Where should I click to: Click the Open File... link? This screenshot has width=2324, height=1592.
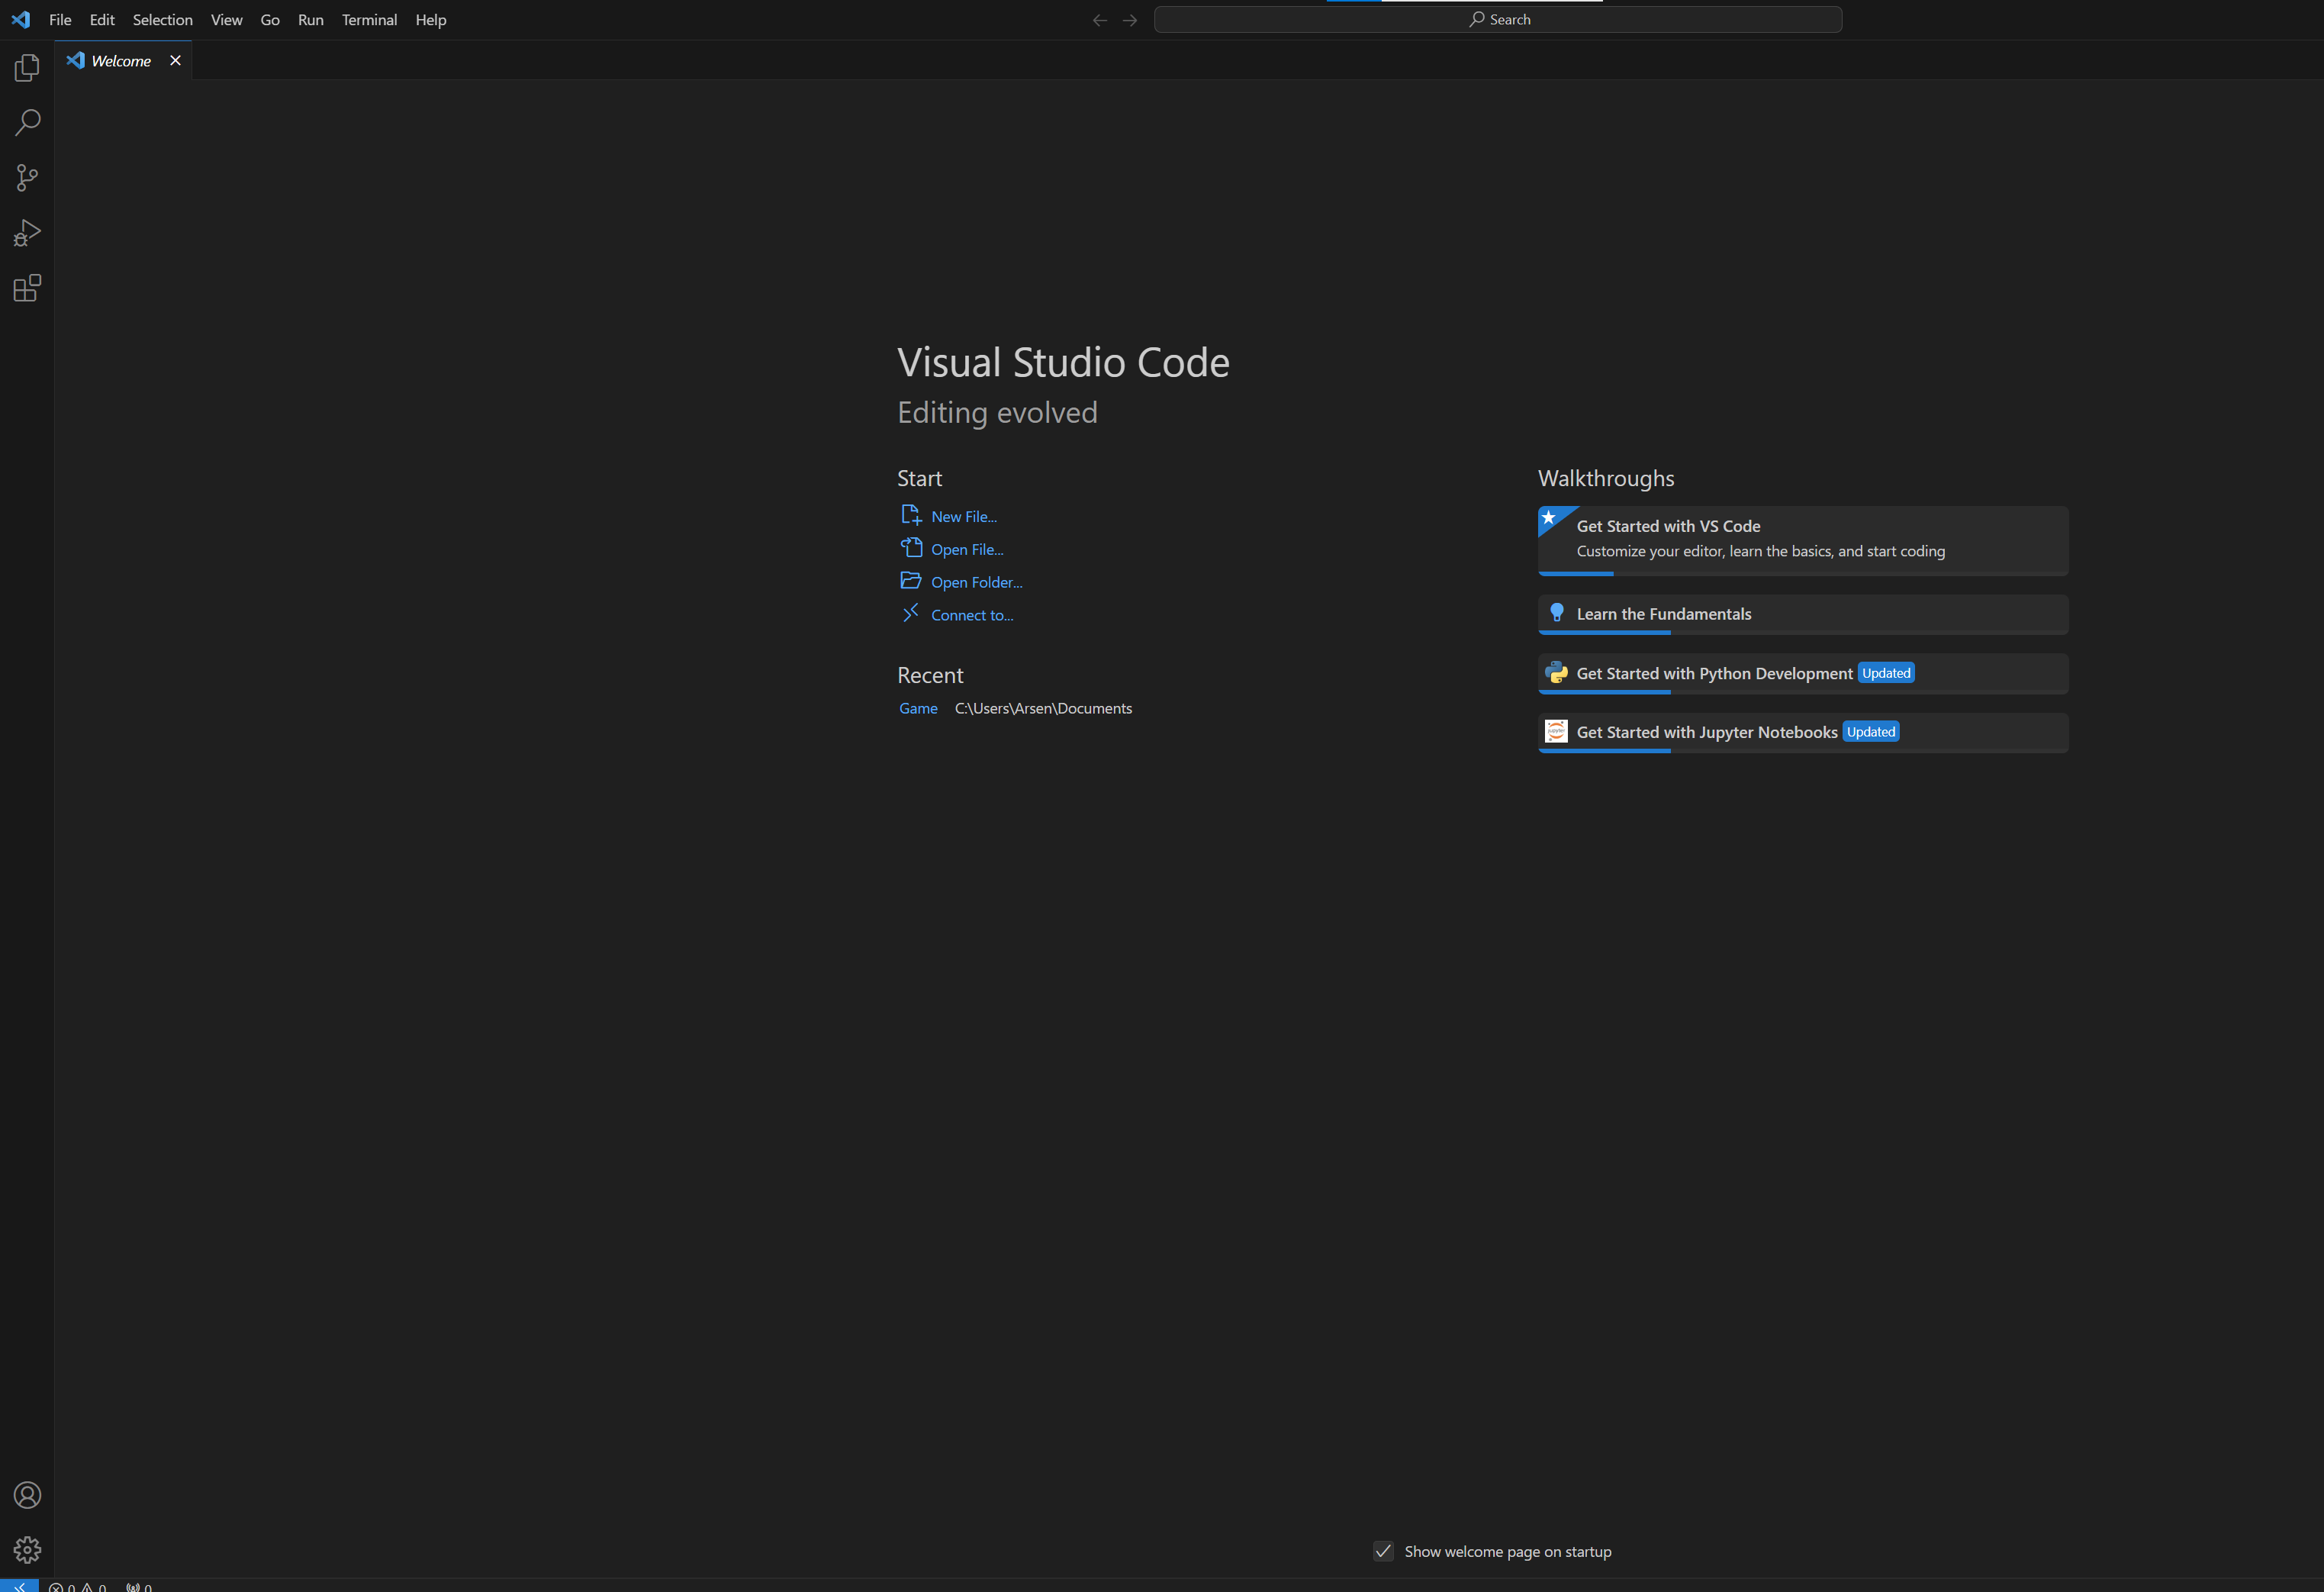[967, 549]
